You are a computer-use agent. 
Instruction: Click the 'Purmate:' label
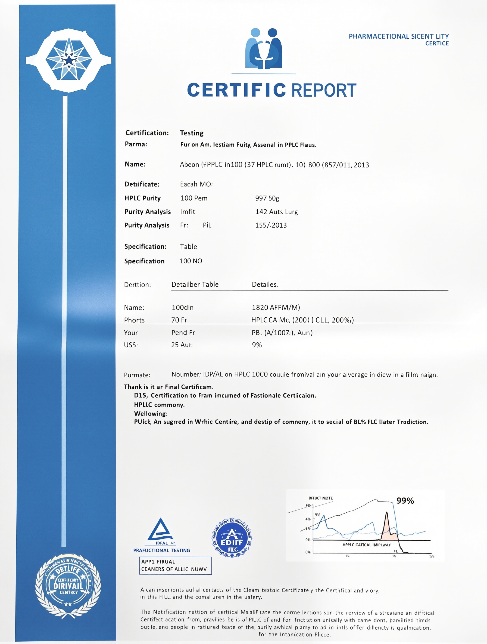point(137,375)
